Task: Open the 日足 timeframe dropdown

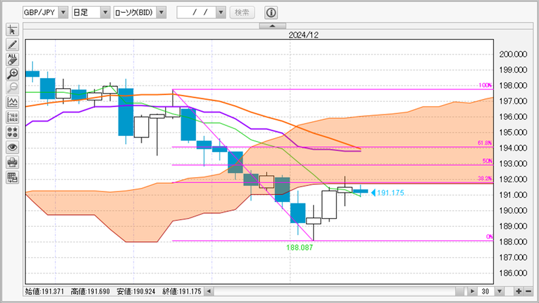Action: pyautogui.click(x=91, y=12)
